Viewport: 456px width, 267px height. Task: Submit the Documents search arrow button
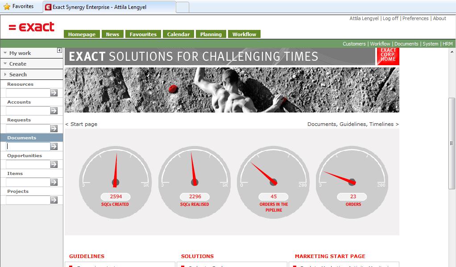pos(54,146)
